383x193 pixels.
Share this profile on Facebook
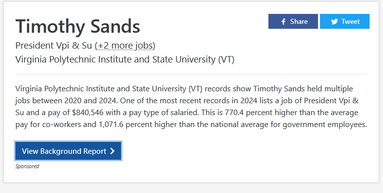[293, 21]
